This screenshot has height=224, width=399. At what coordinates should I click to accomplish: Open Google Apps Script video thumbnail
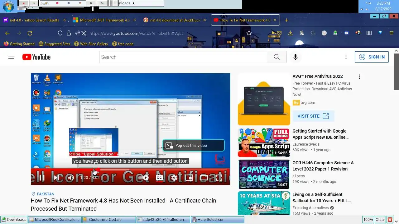point(264,142)
